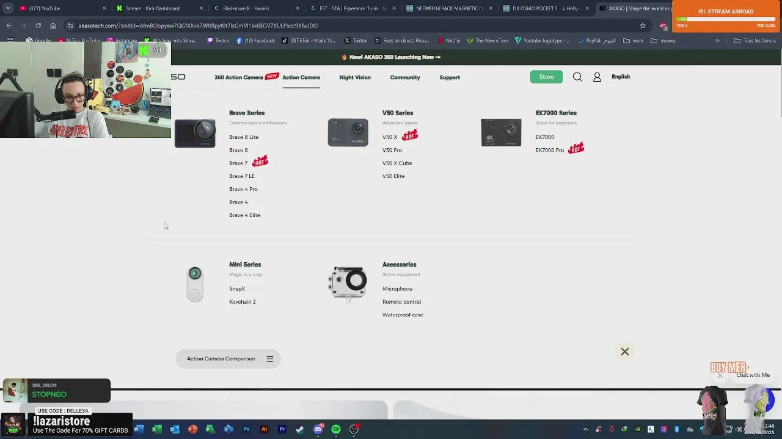Click the EK7000 Series camera thumbnail
Image resolution: width=782 pixels, height=439 pixels.
coord(501,133)
